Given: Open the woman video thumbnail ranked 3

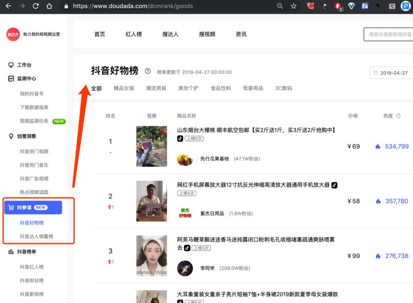Looking at the screenshot, I should coord(151,256).
